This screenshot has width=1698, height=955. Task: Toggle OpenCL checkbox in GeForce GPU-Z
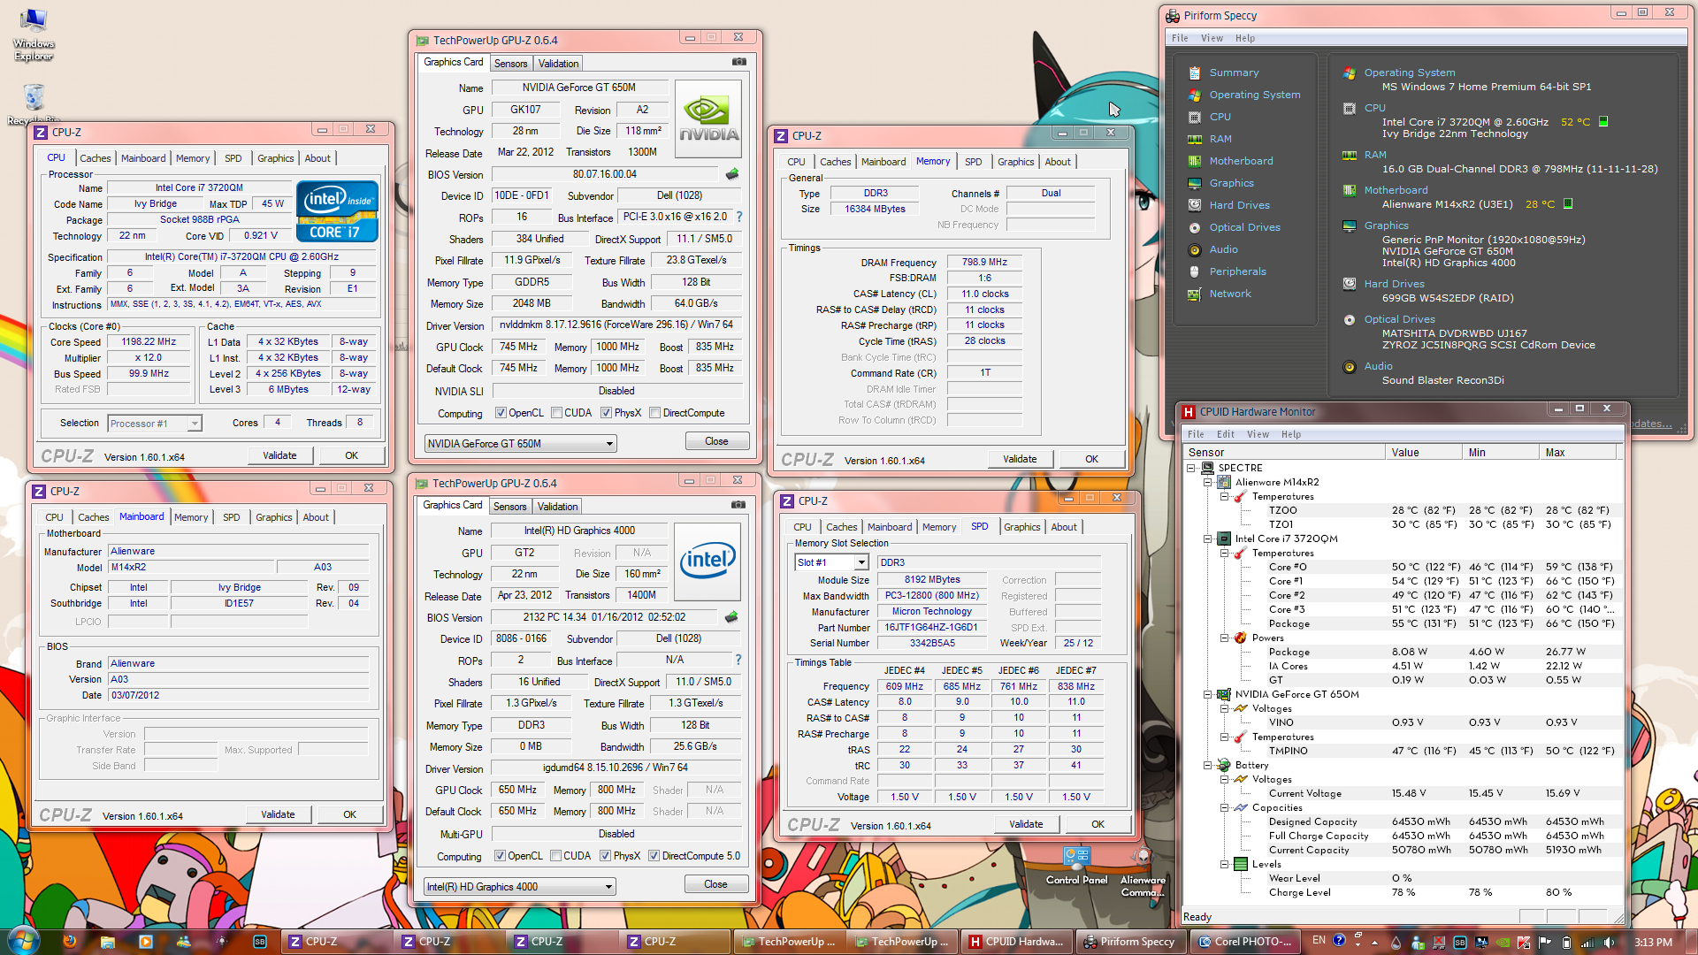pyautogui.click(x=501, y=413)
